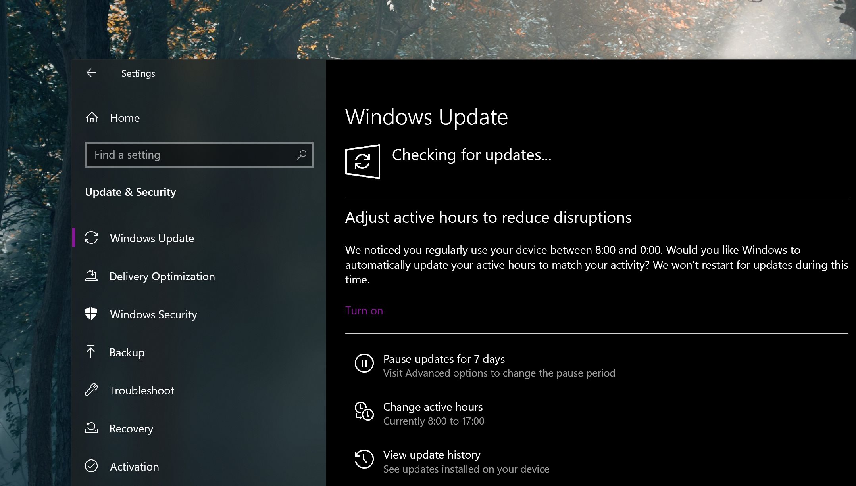Open the Windows Security page
The height and width of the screenshot is (486, 856).
point(198,314)
